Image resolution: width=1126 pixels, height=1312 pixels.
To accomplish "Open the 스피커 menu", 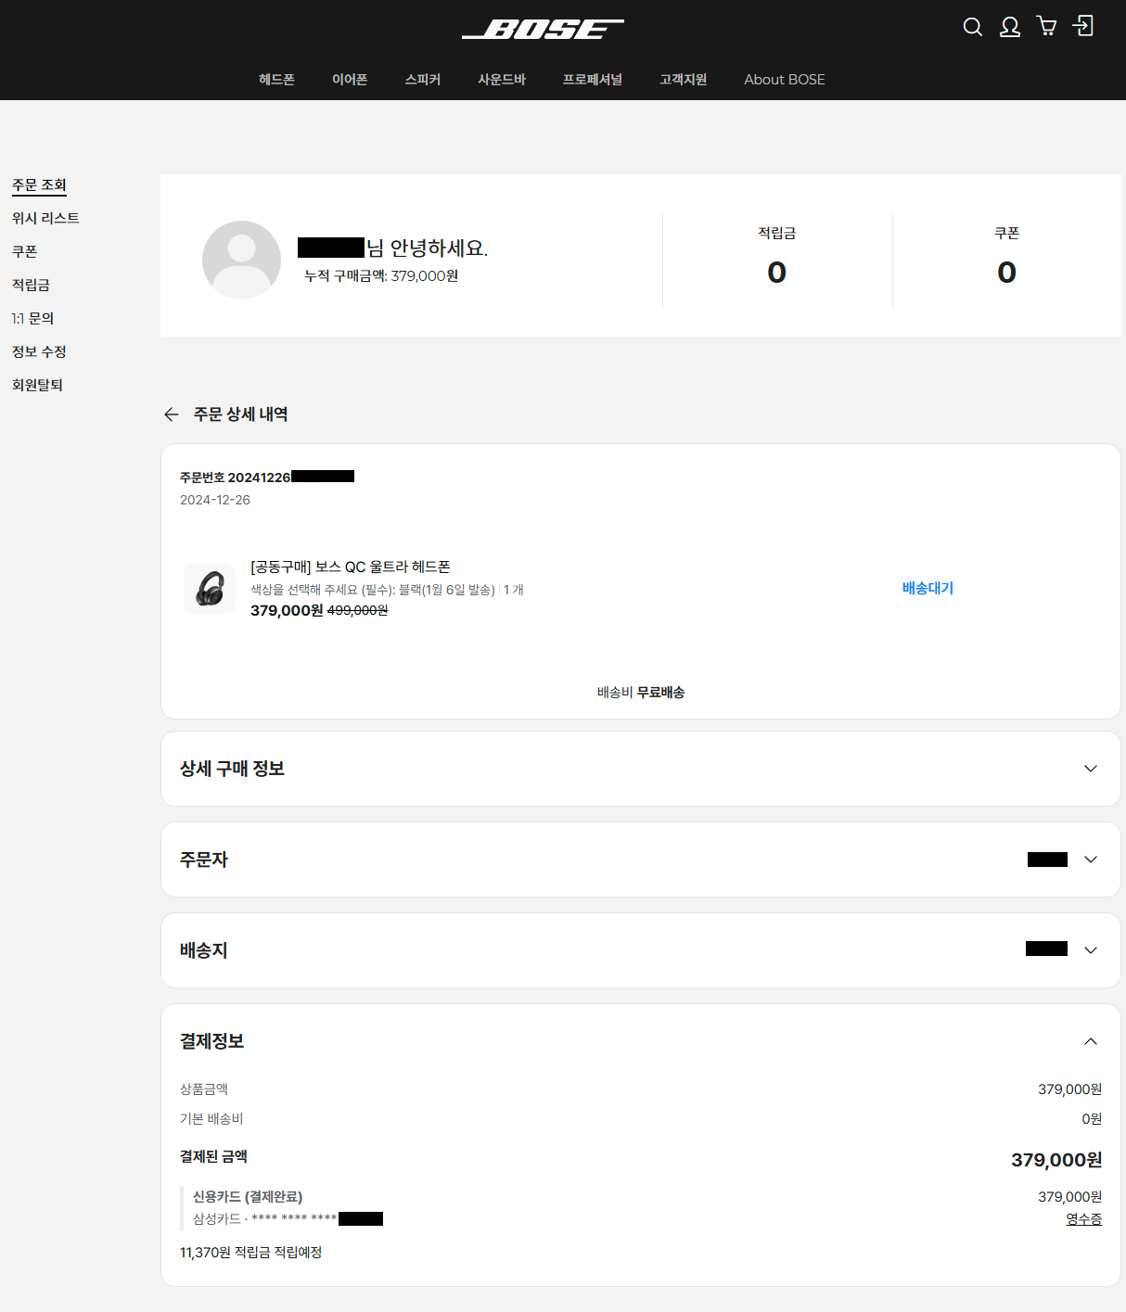I will [x=423, y=80].
